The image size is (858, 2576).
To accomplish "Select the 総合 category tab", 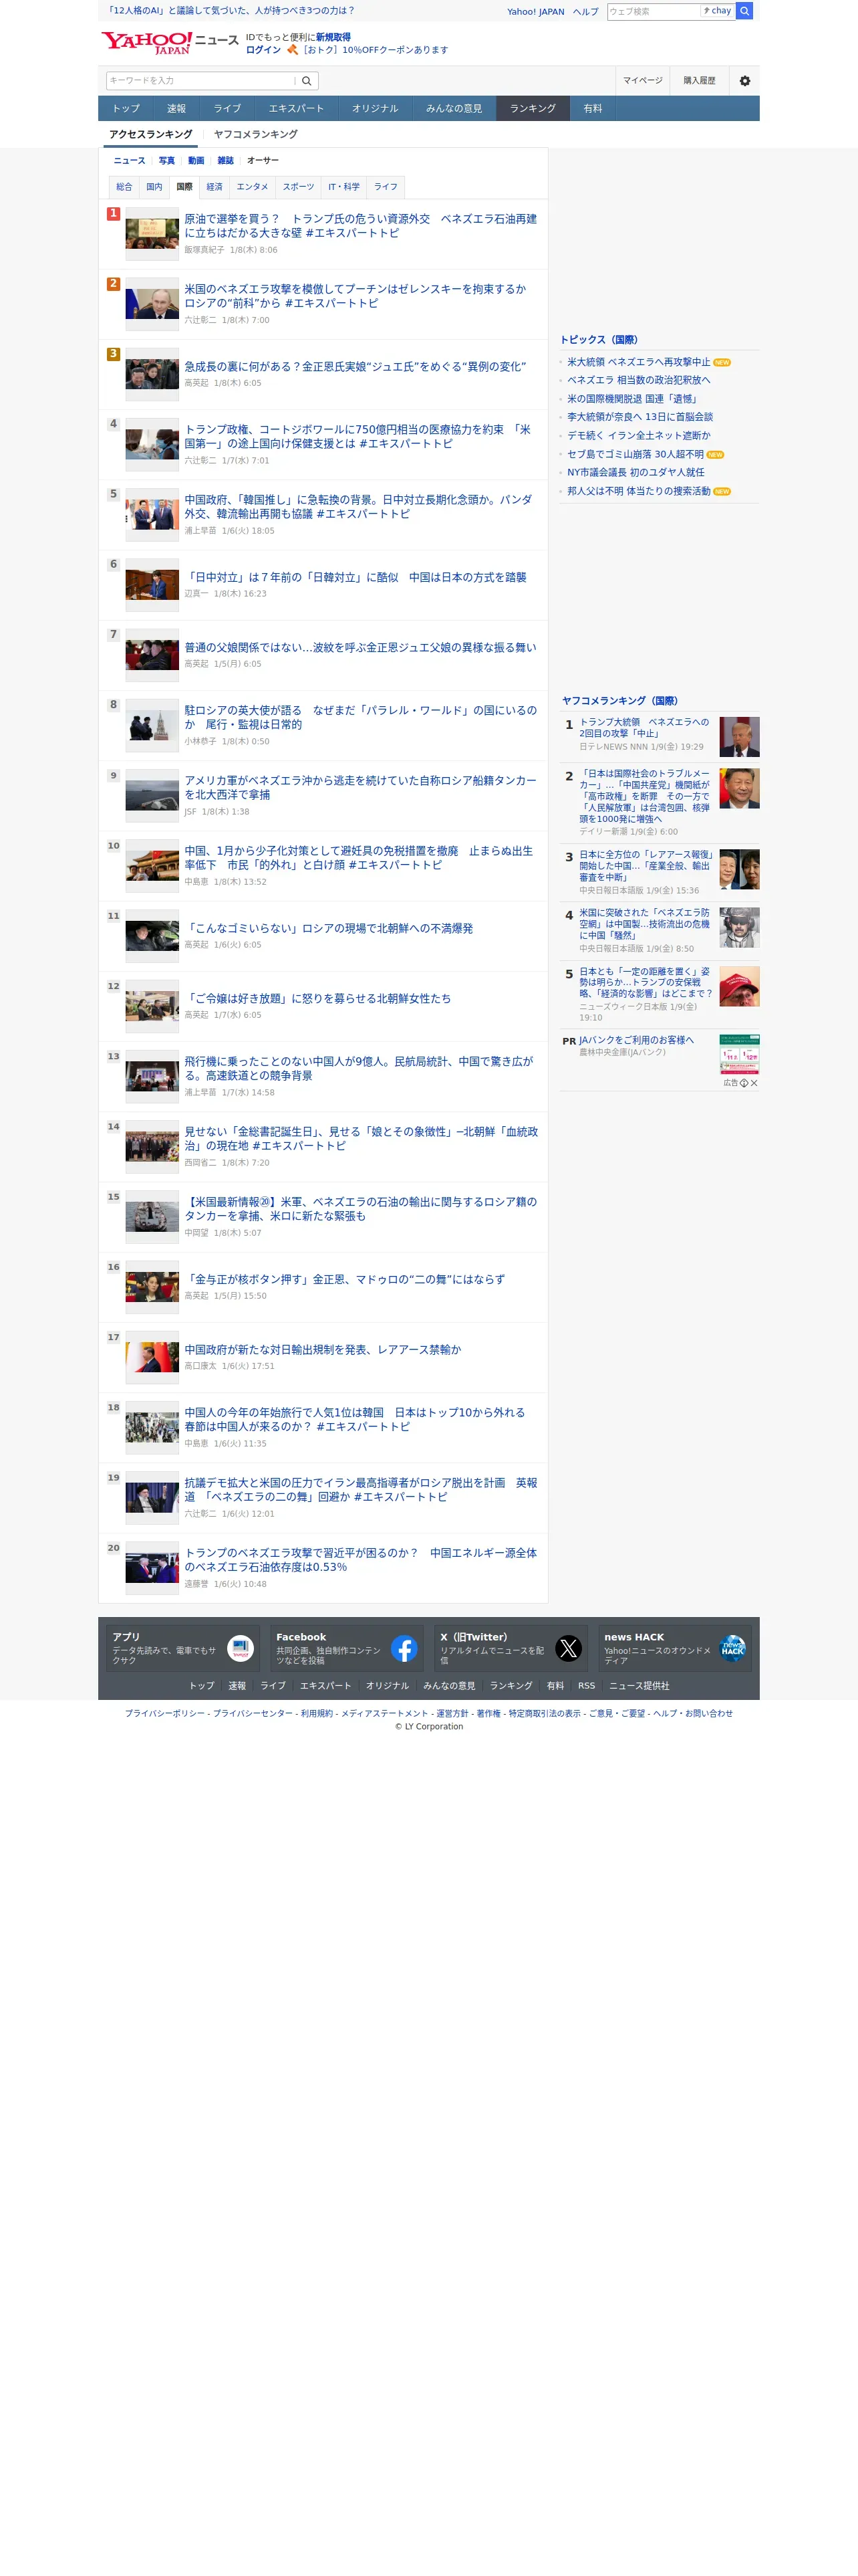I will point(124,187).
